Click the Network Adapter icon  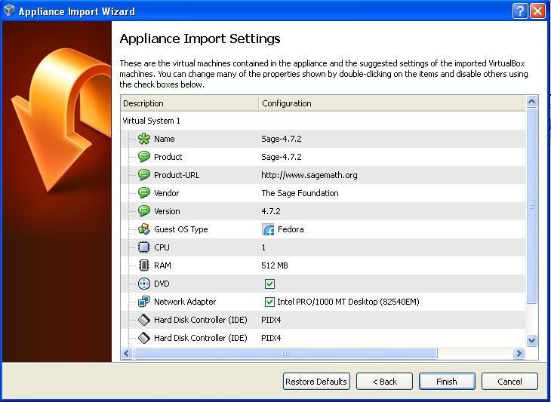[x=144, y=302]
